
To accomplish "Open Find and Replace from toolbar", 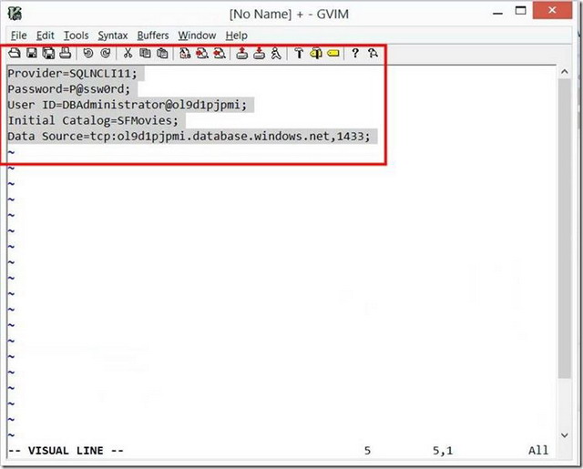I will [185, 53].
